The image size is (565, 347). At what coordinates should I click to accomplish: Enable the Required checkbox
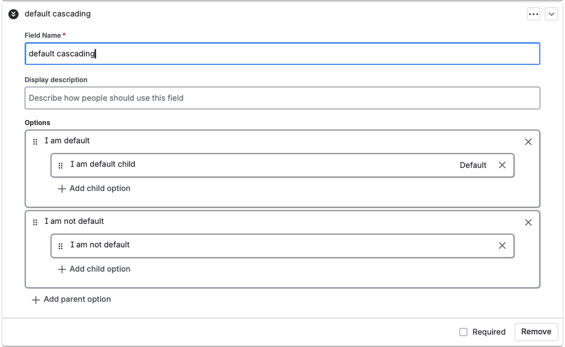pyautogui.click(x=463, y=332)
